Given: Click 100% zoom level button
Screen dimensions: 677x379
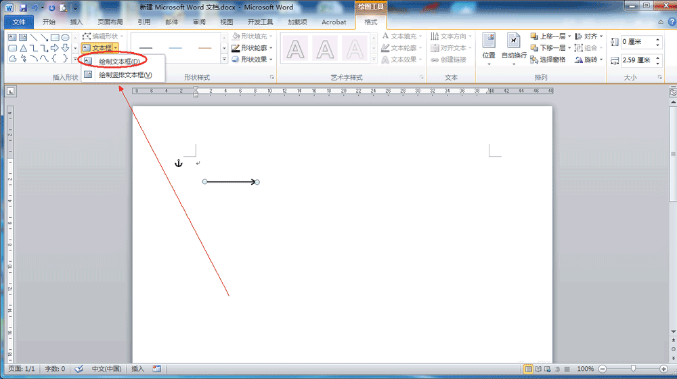Looking at the screenshot, I should 585,369.
